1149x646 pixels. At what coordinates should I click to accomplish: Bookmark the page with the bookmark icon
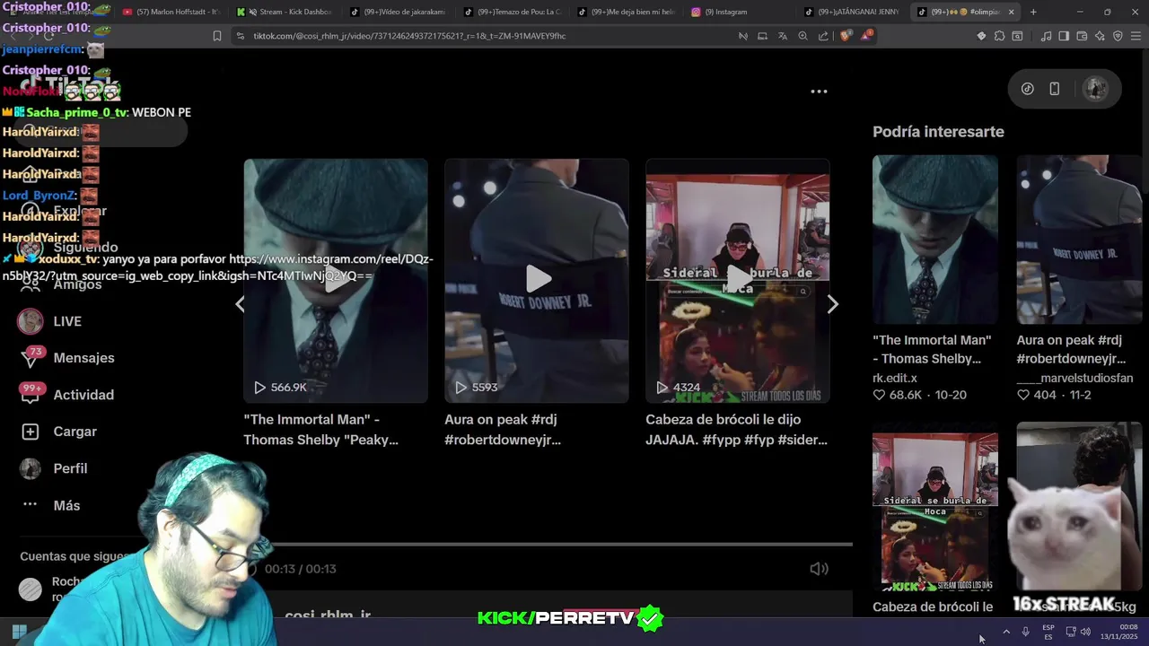(x=216, y=36)
